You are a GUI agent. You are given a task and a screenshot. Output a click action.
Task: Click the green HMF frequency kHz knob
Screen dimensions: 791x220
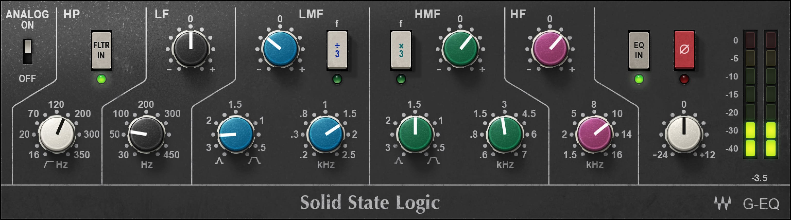(x=505, y=134)
